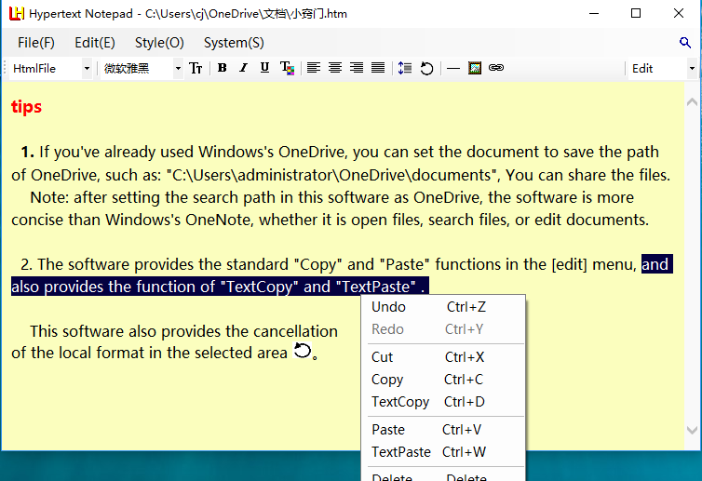Adjust line spacing
The width and height of the screenshot is (702, 481).
(405, 68)
